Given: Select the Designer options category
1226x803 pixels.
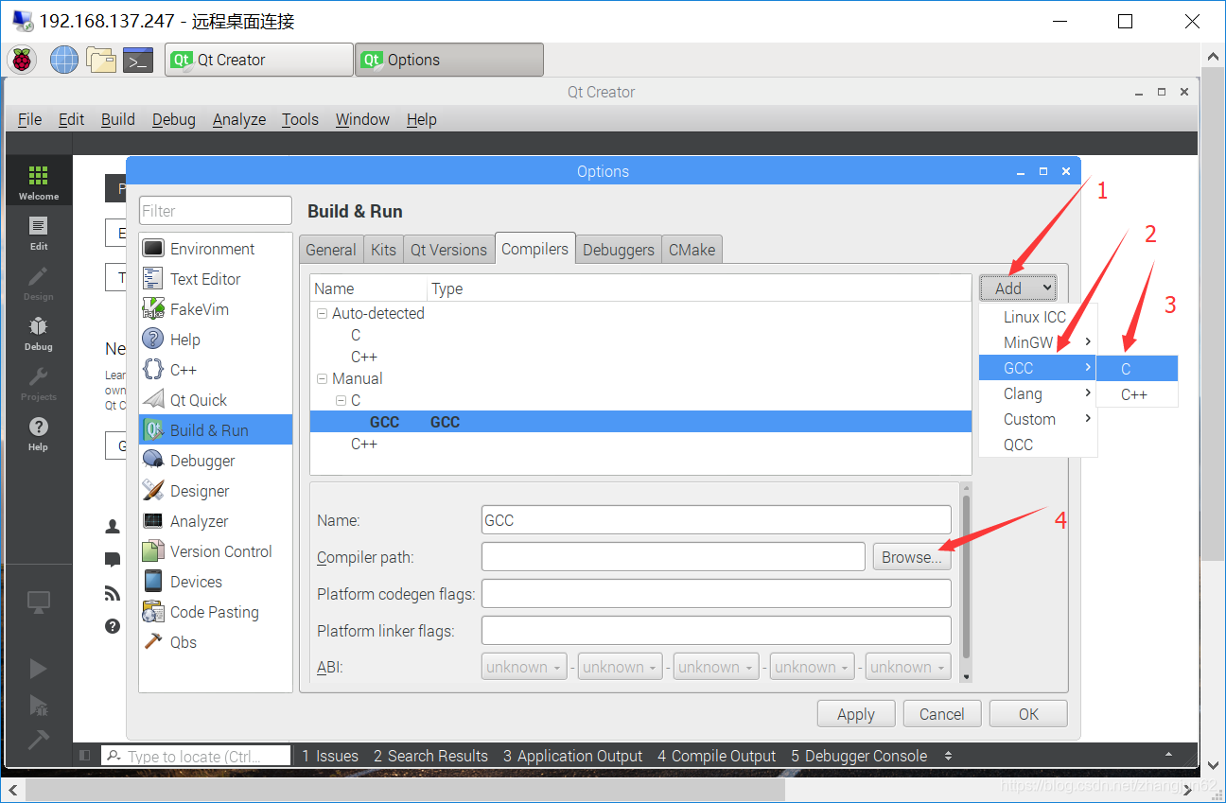Looking at the screenshot, I should coord(216,491).
